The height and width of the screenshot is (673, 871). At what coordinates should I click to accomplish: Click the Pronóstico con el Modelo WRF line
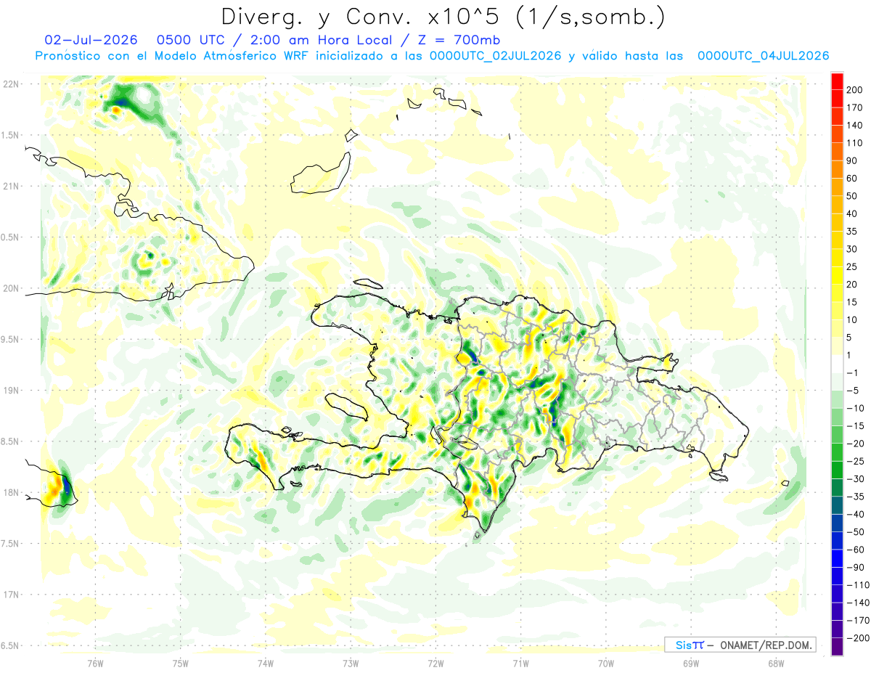(433, 56)
